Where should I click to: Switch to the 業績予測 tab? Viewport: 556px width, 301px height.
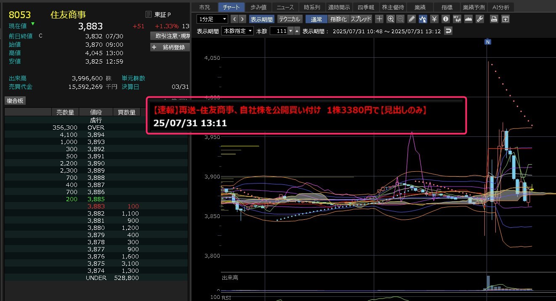tap(474, 7)
